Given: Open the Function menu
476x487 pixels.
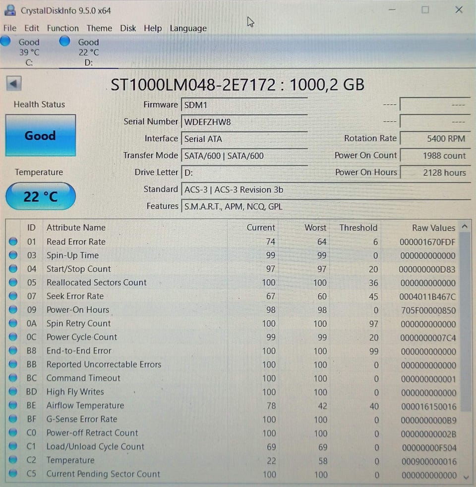Looking at the screenshot, I should 63,28.
